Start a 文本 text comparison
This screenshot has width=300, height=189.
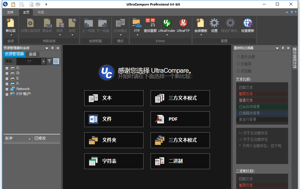114,98
